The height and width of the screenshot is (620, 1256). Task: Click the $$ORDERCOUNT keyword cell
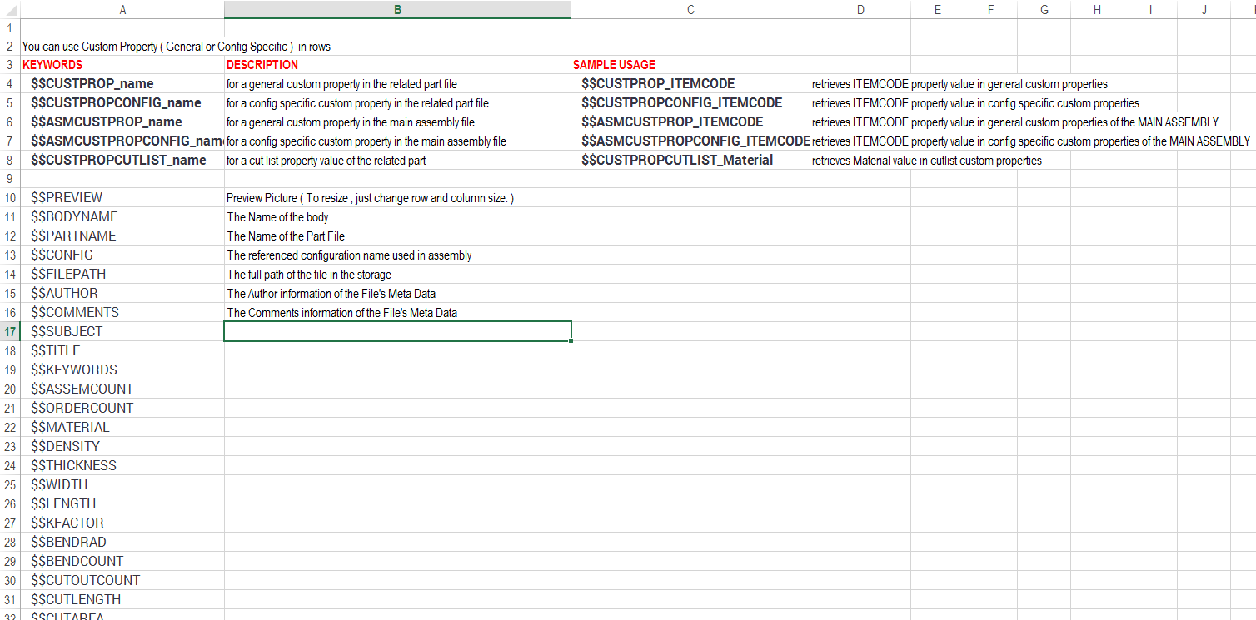122,408
